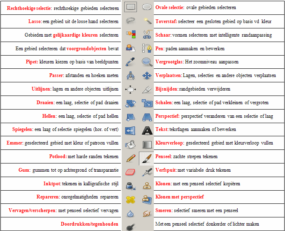The height and width of the screenshot is (231, 285).
Task: Select the Rectangle Select tool icon
Action: (130, 7)
